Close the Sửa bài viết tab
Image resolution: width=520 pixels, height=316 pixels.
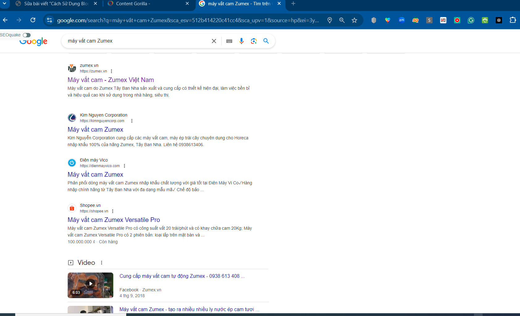pos(95,4)
